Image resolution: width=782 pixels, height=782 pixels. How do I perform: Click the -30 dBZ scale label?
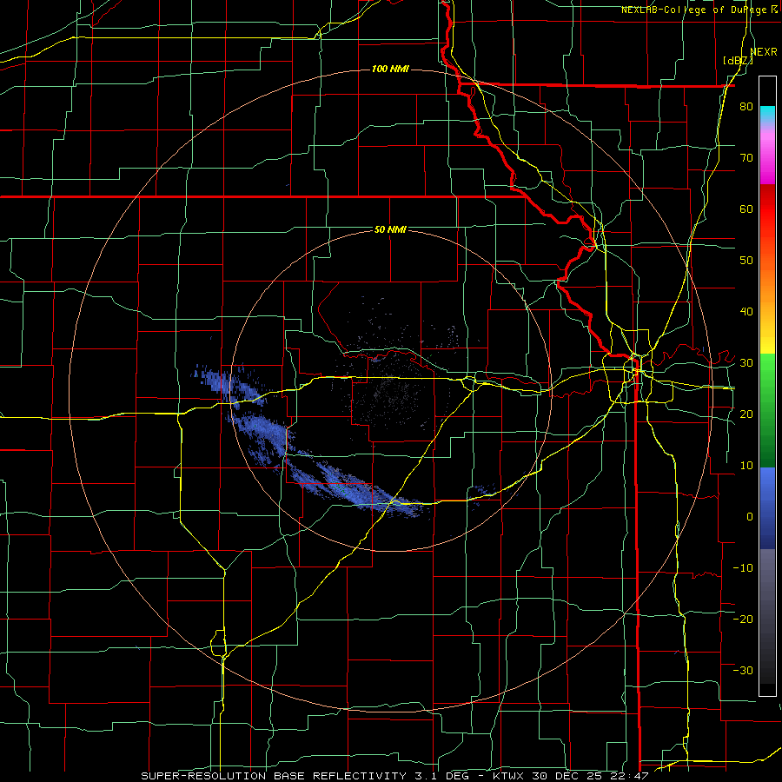tap(743, 670)
